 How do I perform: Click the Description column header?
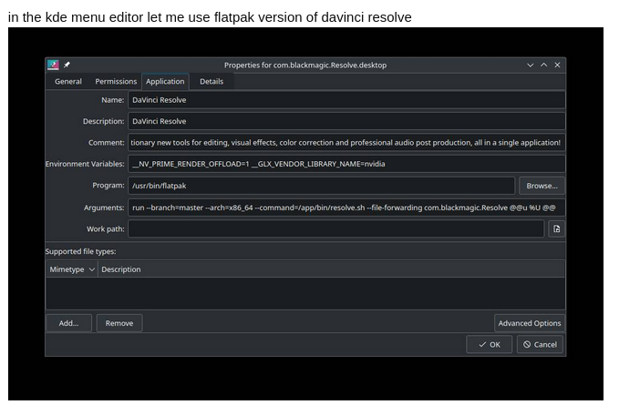[x=121, y=269]
